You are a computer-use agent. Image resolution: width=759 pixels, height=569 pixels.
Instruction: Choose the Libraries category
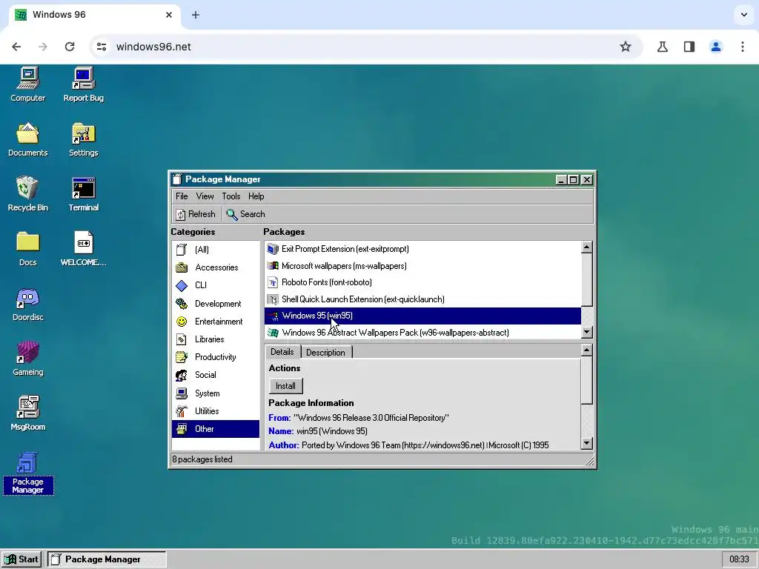click(216, 339)
